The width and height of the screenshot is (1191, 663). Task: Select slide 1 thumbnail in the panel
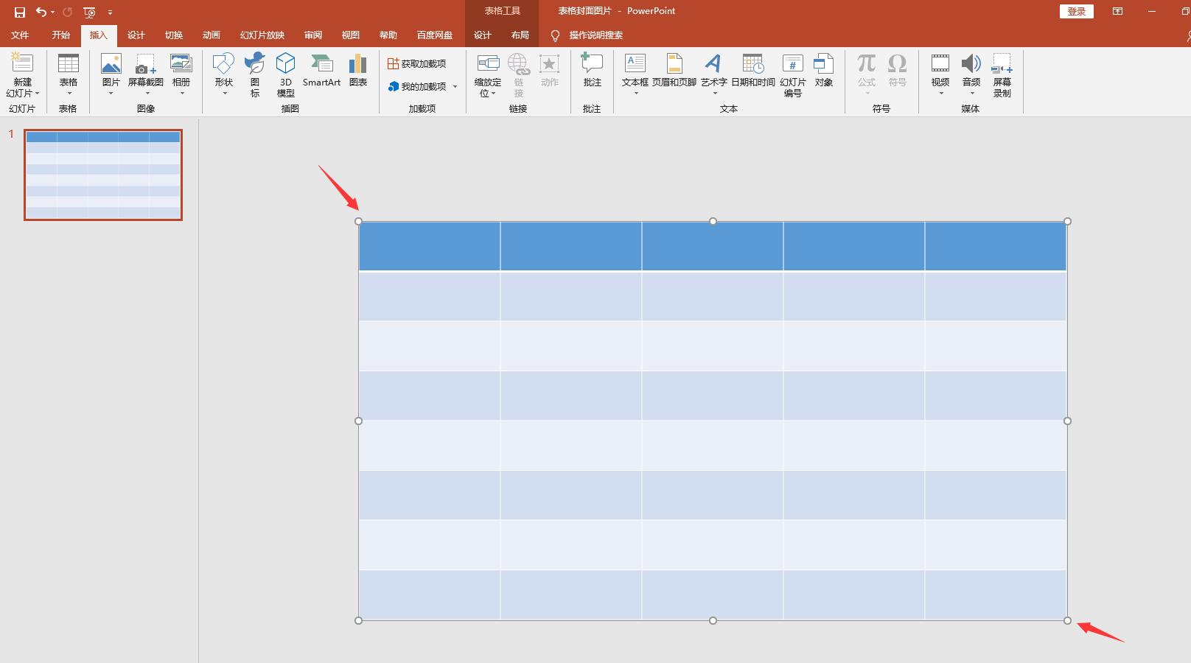pyautogui.click(x=103, y=175)
